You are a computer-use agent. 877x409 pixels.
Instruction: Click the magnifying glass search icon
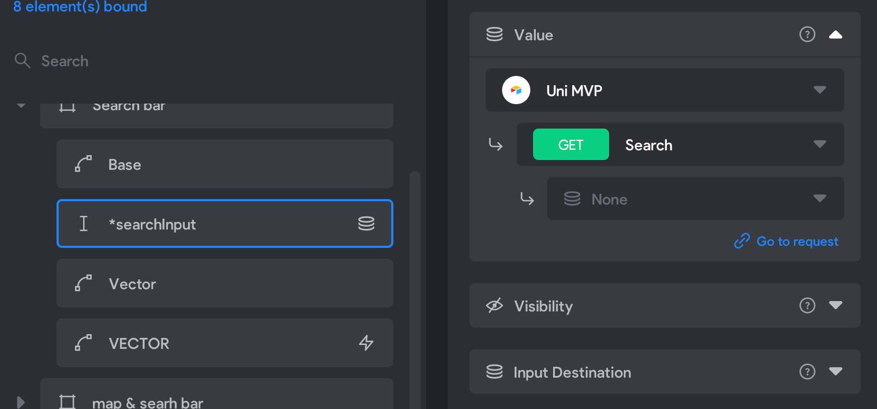tap(22, 60)
